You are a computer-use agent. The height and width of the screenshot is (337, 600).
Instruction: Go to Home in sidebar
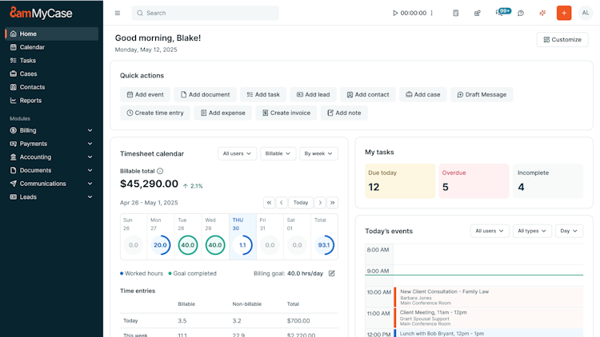click(x=52, y=34)
